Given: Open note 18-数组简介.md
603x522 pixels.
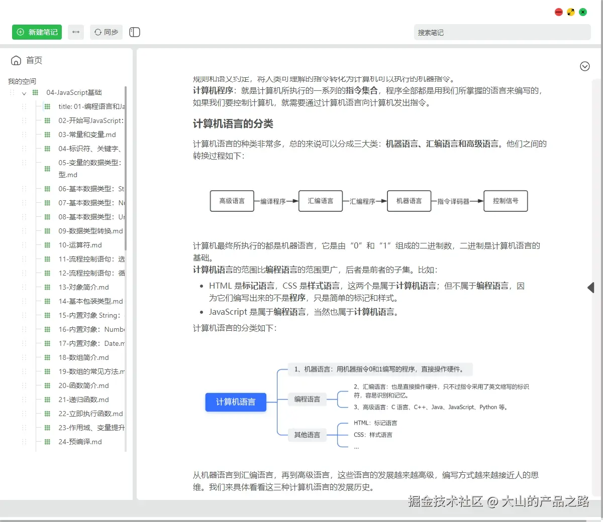Looking at the screenshot, I should point(83,357).
